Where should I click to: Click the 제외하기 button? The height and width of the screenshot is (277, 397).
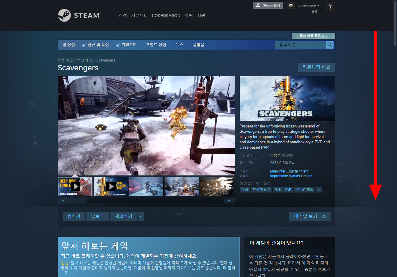pyautogui.click(x=123, y=217)
